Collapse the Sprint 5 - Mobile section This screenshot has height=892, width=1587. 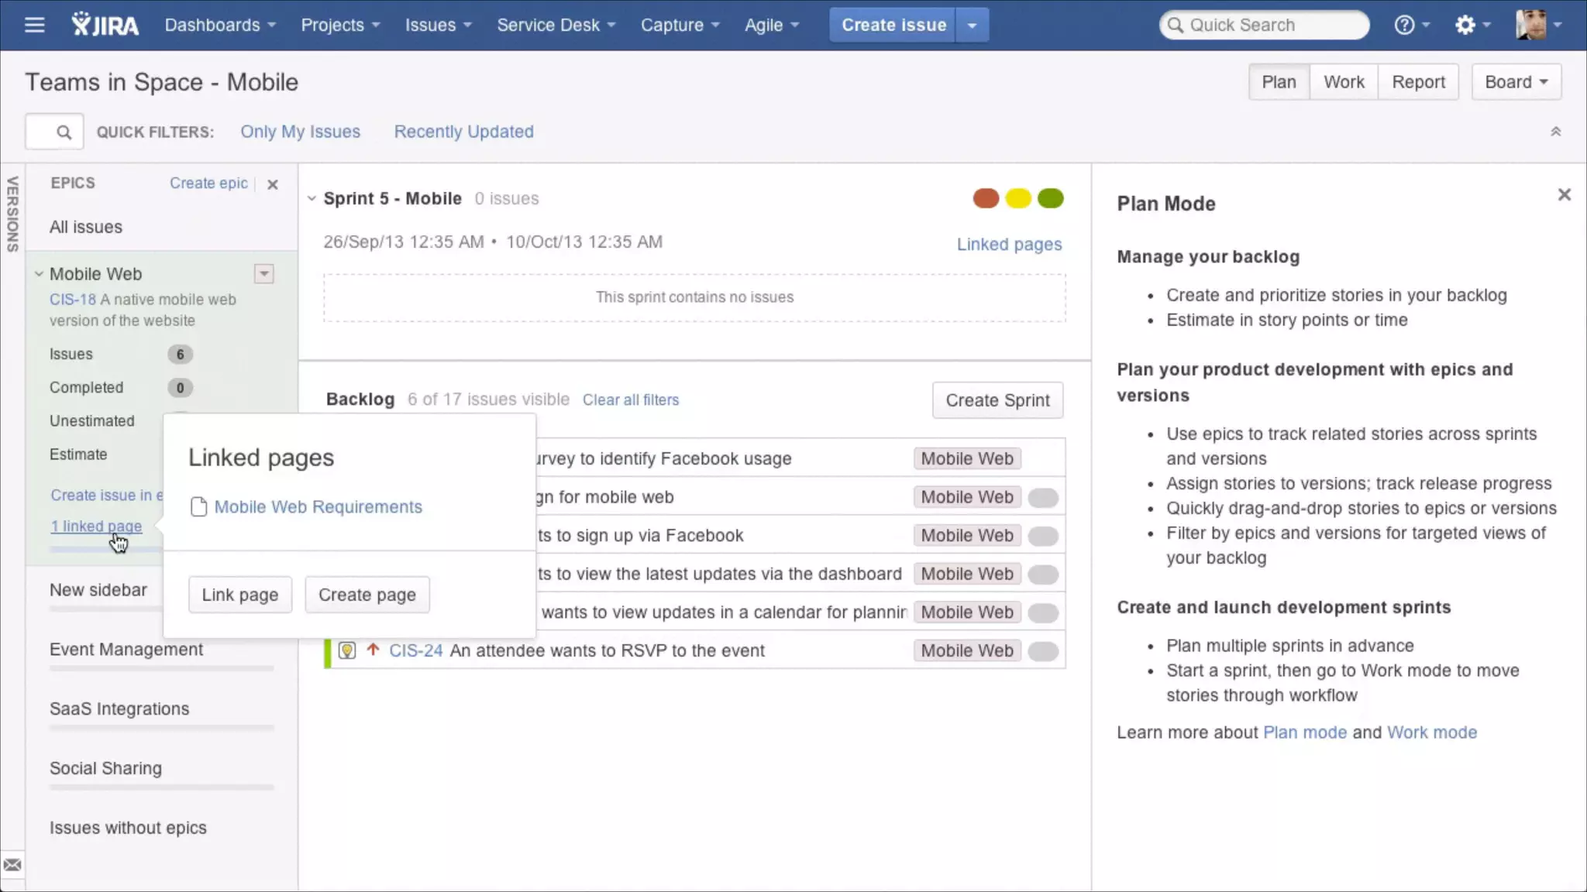pyautogui.click(x=312, y=198)
